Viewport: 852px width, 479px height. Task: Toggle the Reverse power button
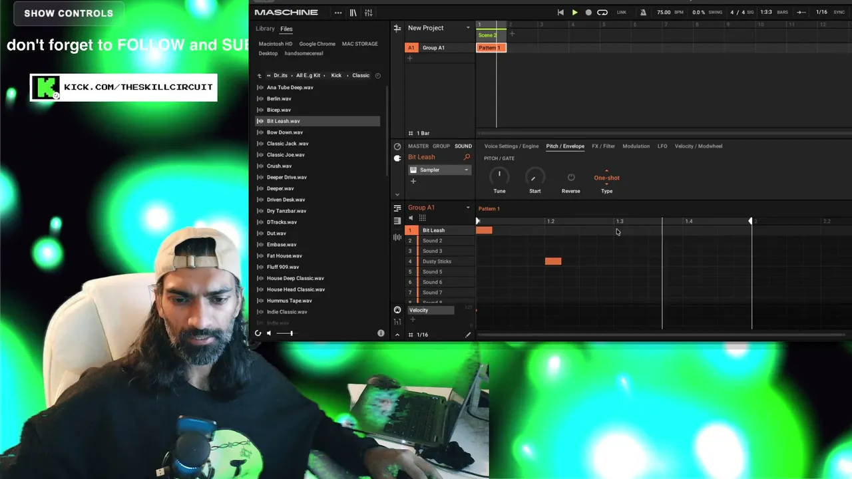point(570,177)
